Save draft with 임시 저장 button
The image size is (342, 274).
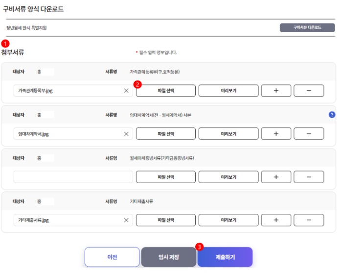(x=169, y=257)
